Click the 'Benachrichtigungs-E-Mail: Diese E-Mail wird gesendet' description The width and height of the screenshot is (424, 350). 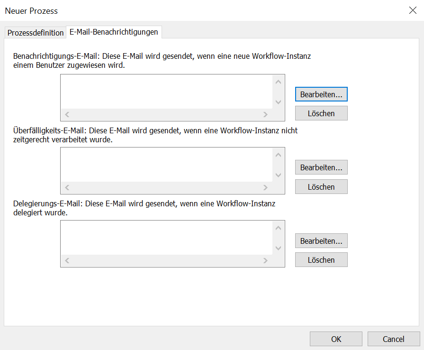pos(162,61)
